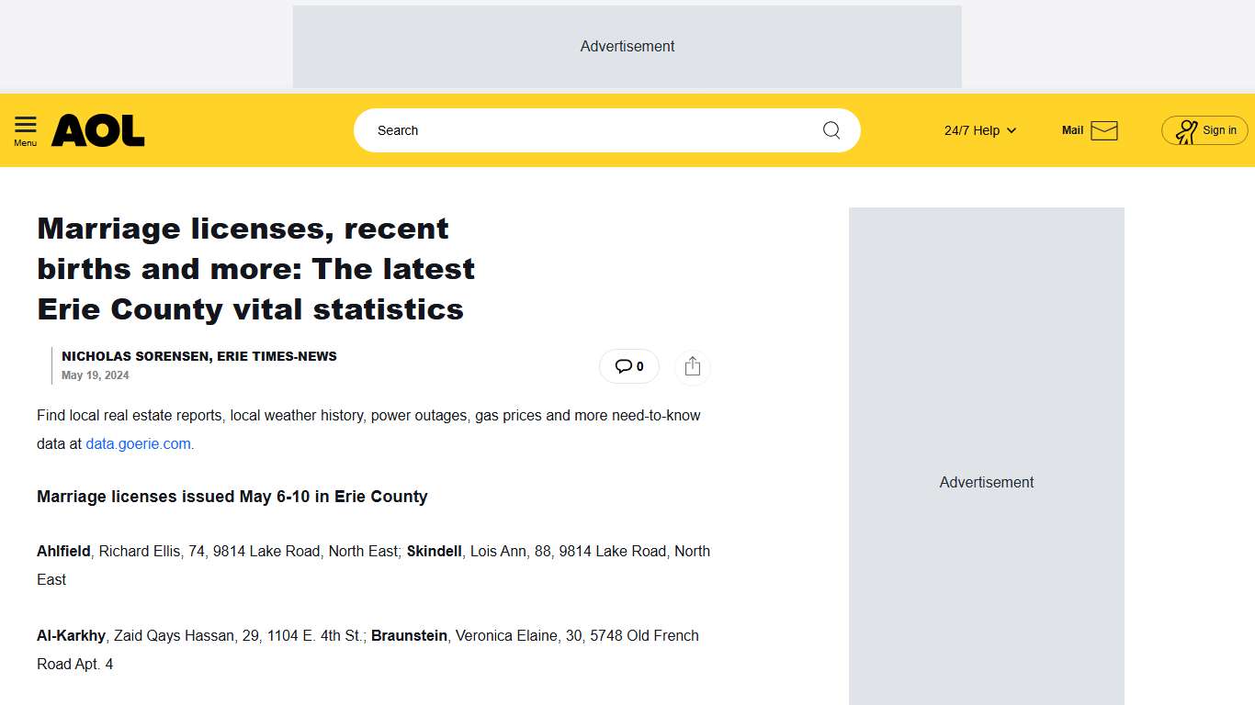Screen dimensions: 1255x705
Task: Click the Erie County vital statistics headline
Action: (255, 268)
